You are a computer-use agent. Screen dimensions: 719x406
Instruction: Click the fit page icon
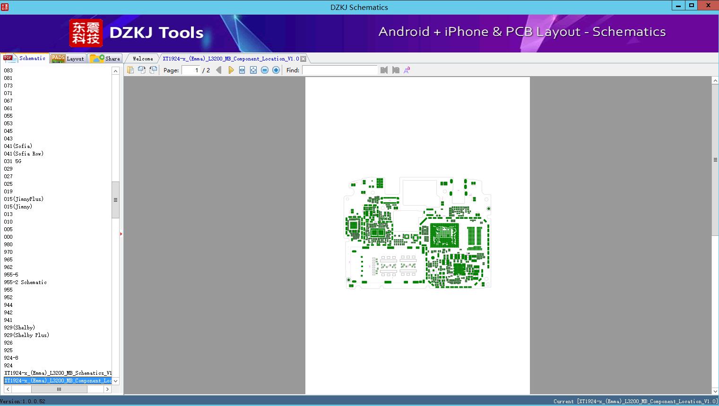coord(253,70)
